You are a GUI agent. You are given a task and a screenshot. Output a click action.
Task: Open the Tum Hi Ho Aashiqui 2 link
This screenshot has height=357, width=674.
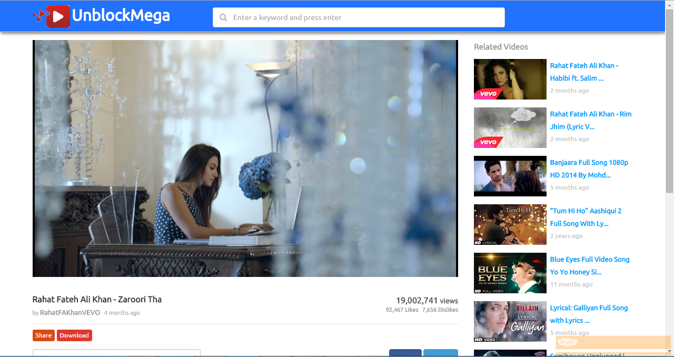[586, 217]
